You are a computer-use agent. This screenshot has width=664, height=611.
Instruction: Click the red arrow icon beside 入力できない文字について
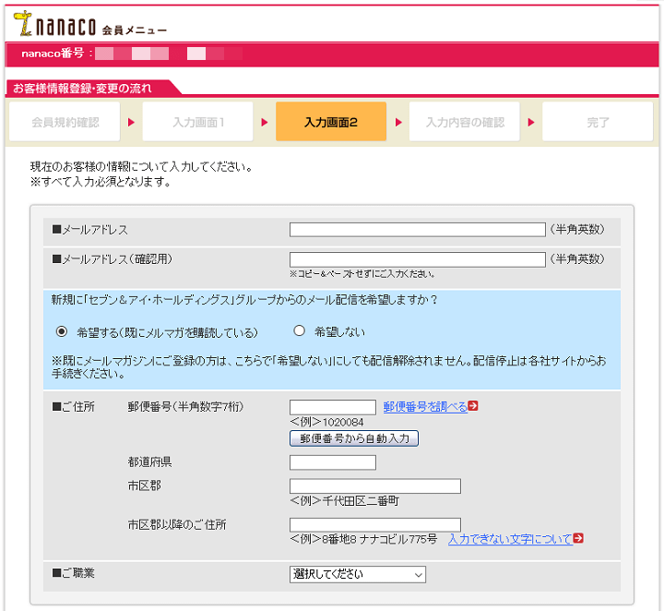pos(578,538)
